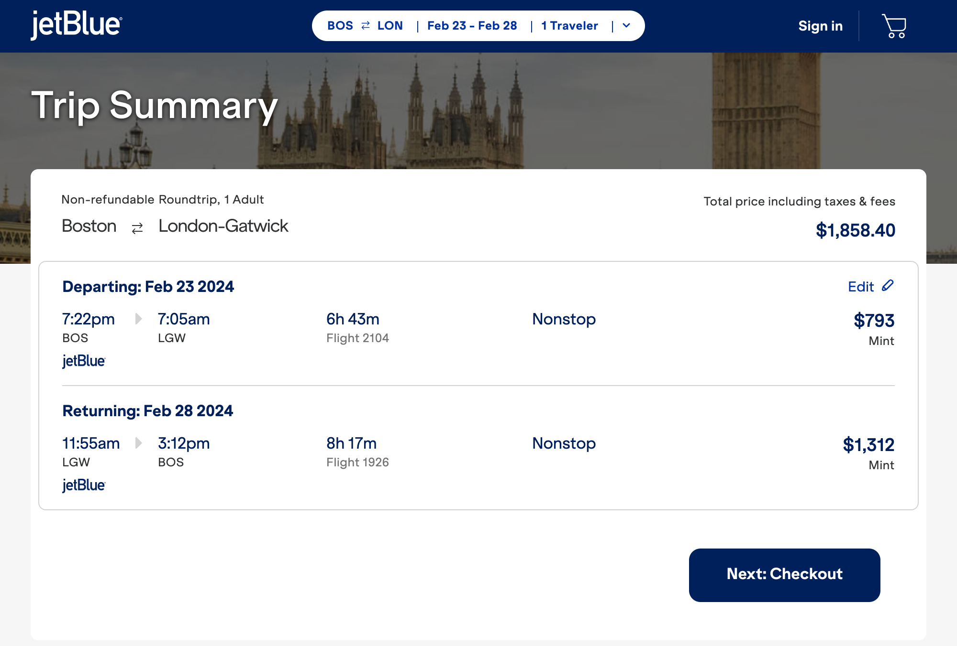Click the Feb 23 - Feb 28 dates
The width and height of the screenshot is (957, 646).
pyautogui.click(x=472, y=26)
